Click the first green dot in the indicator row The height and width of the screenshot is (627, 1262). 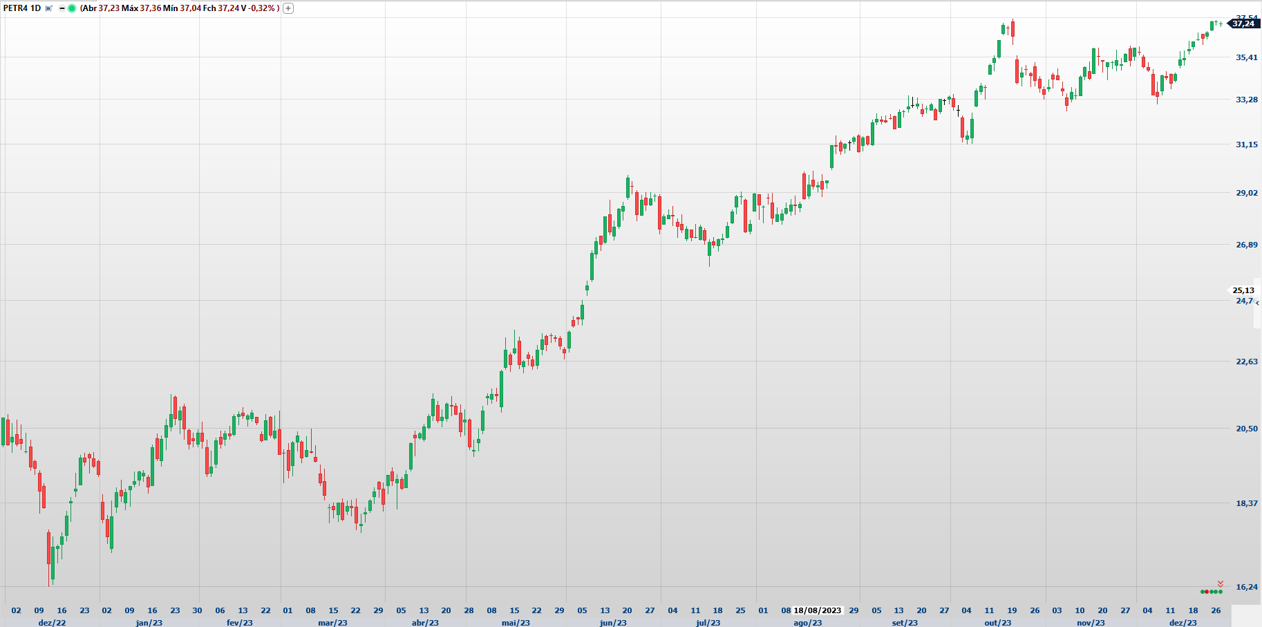(x=1203, y=592)
